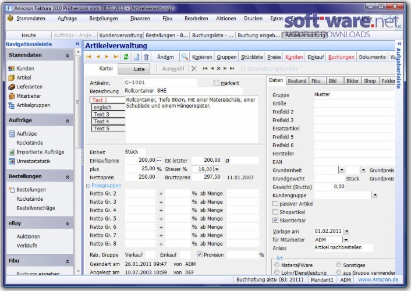Click Ändern button
The height and width of the screenshot is (291, 411).
click(x=165, y=57)
